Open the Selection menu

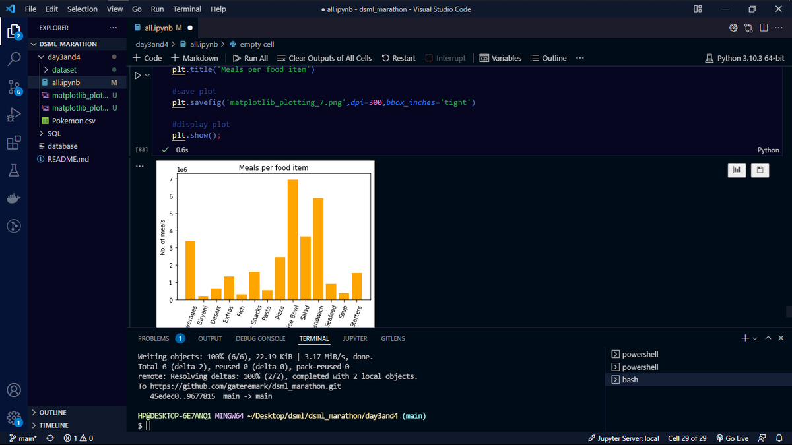[x=82, y=9]
